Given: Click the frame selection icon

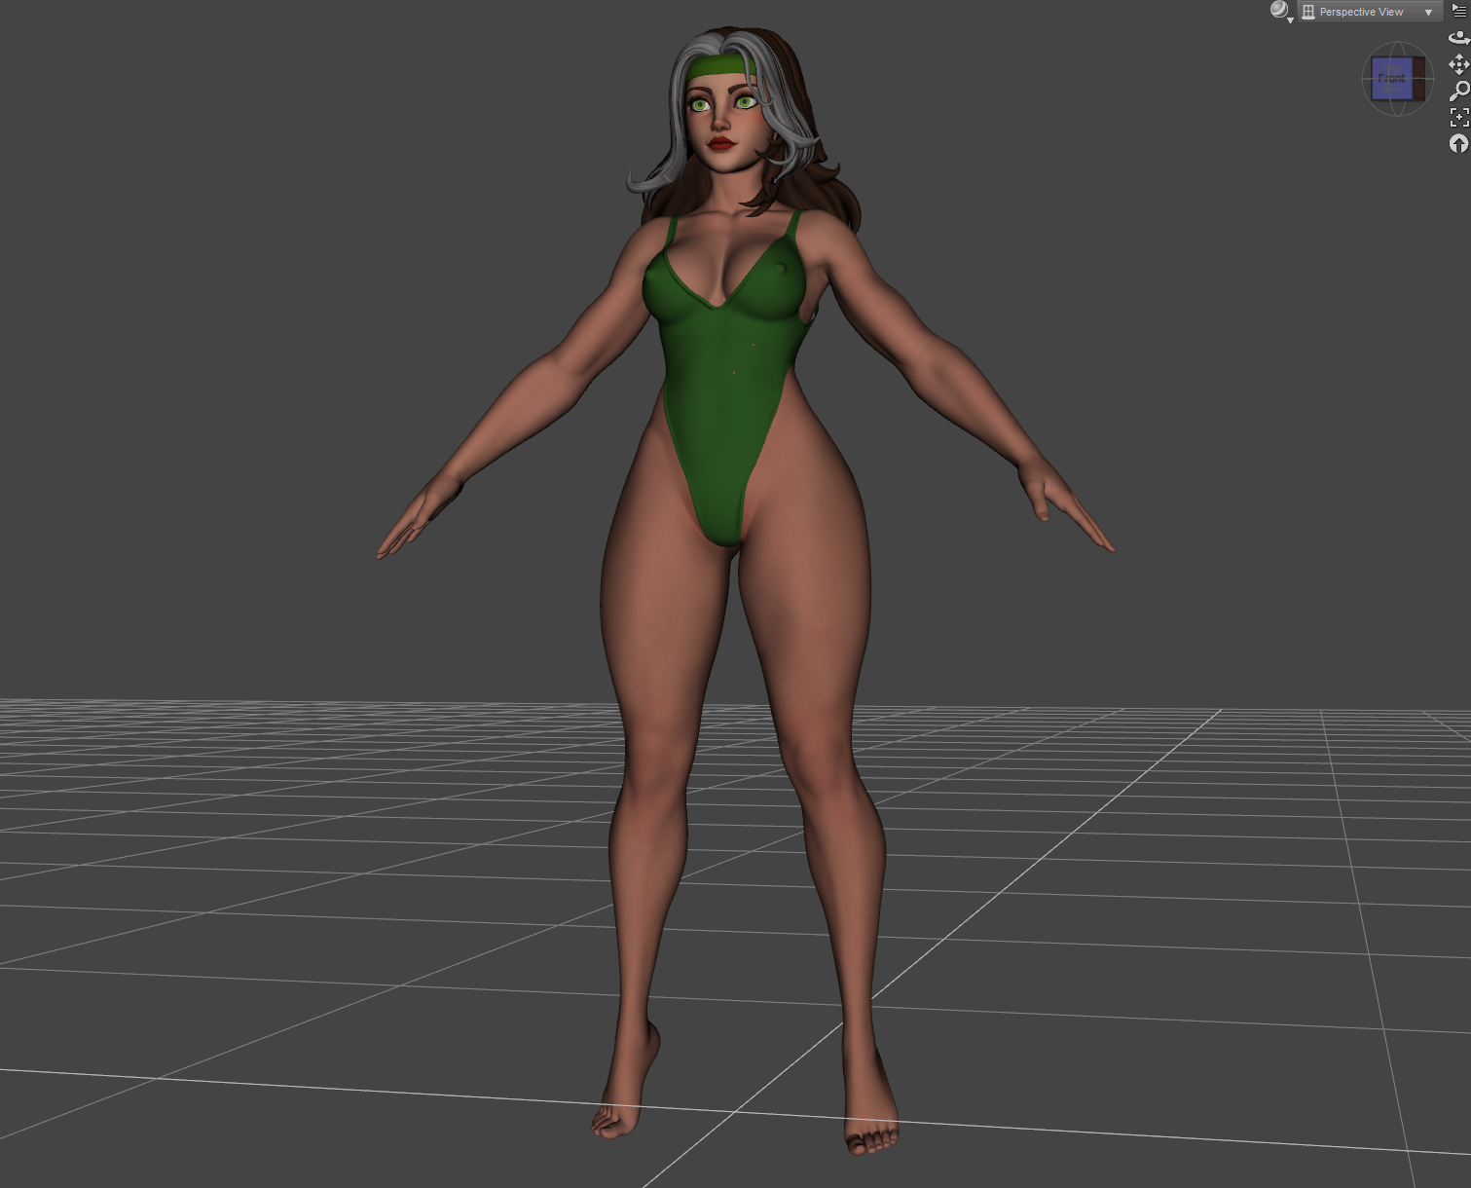Looking at the screenshot, I should pos(1458,118).
